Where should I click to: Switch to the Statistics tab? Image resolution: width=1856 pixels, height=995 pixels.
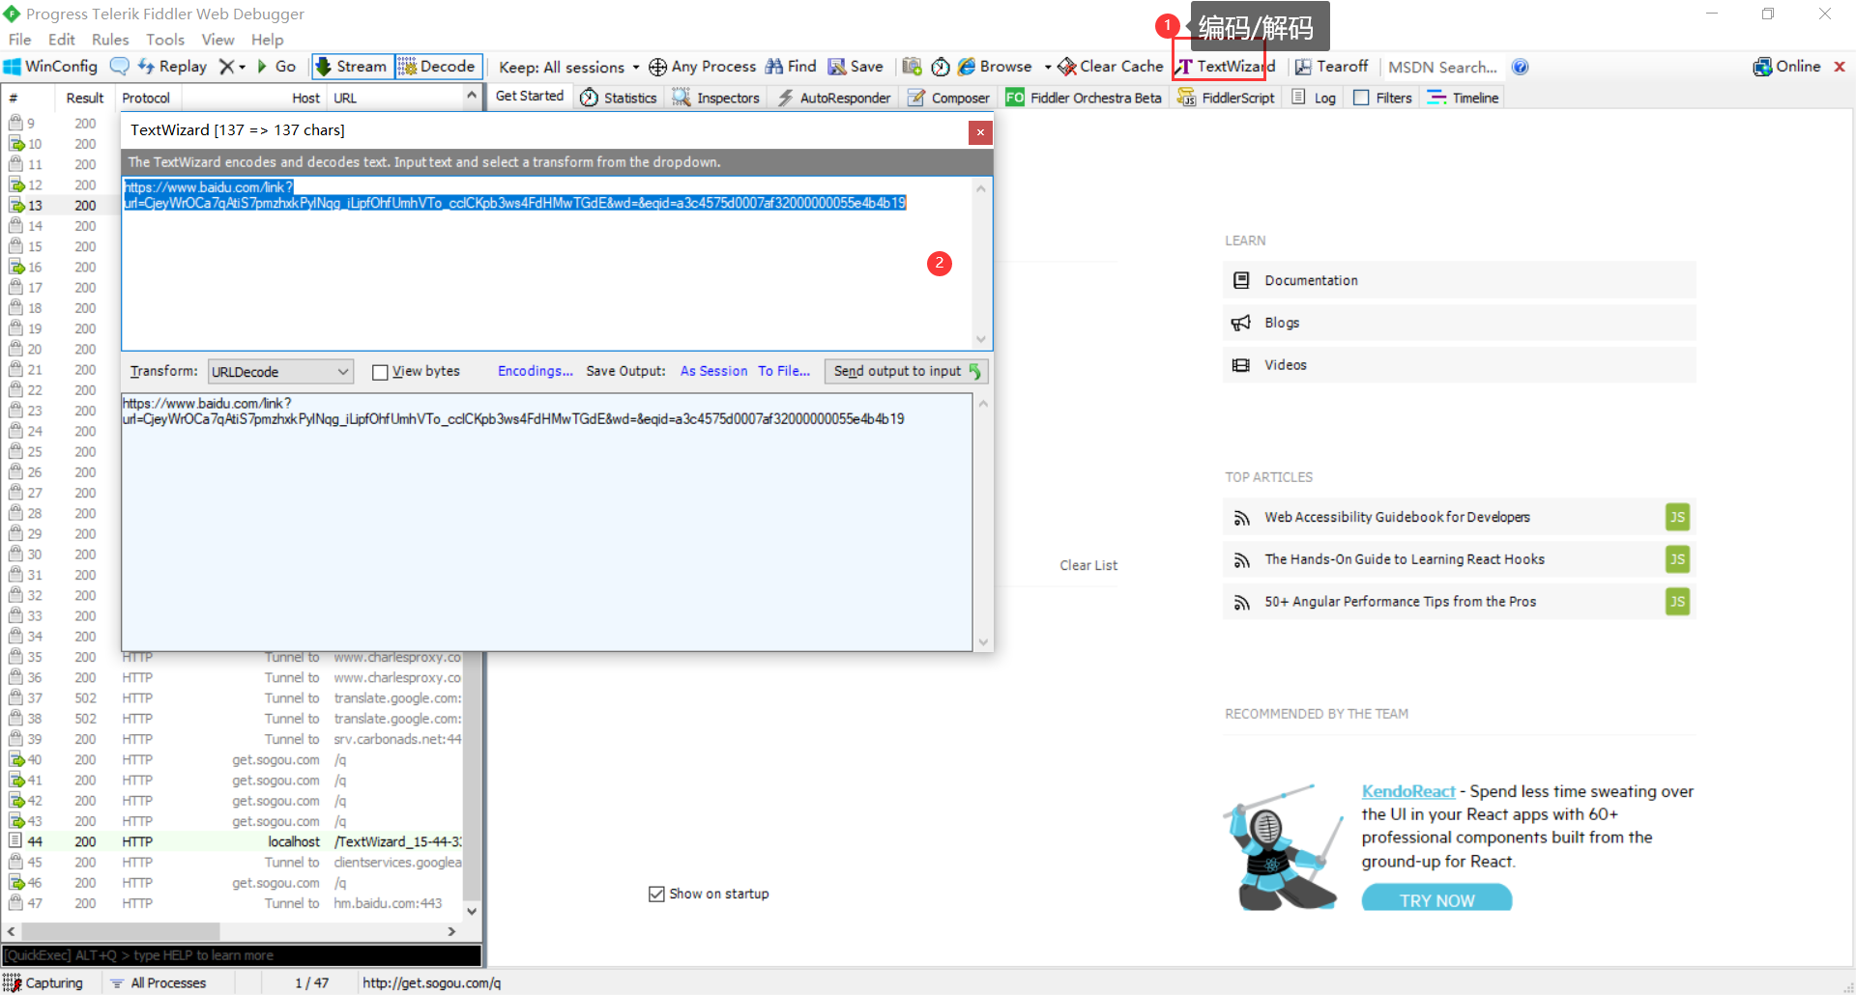619,98
